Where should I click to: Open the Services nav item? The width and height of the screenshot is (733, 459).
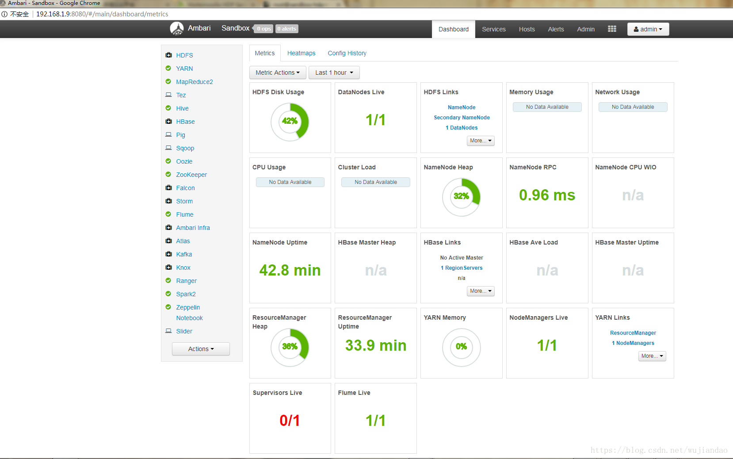tap(494, 29)
